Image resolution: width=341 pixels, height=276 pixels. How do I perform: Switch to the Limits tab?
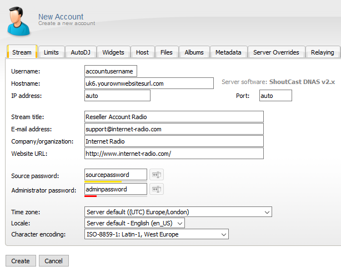click(x=52, y=52)
